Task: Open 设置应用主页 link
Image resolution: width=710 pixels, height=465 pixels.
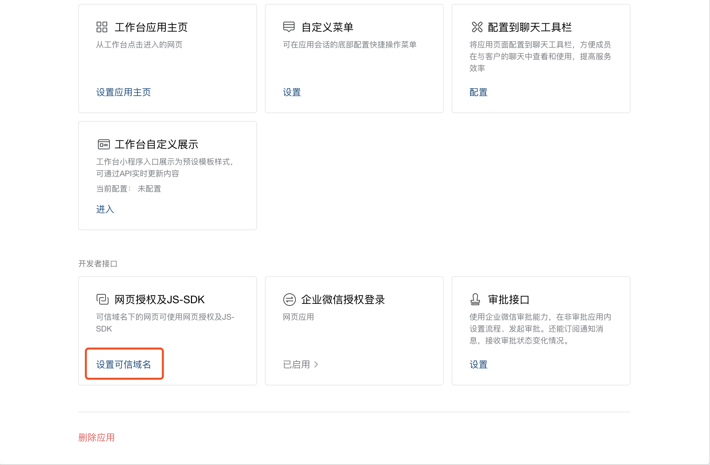Action: [x=123, y=92]
